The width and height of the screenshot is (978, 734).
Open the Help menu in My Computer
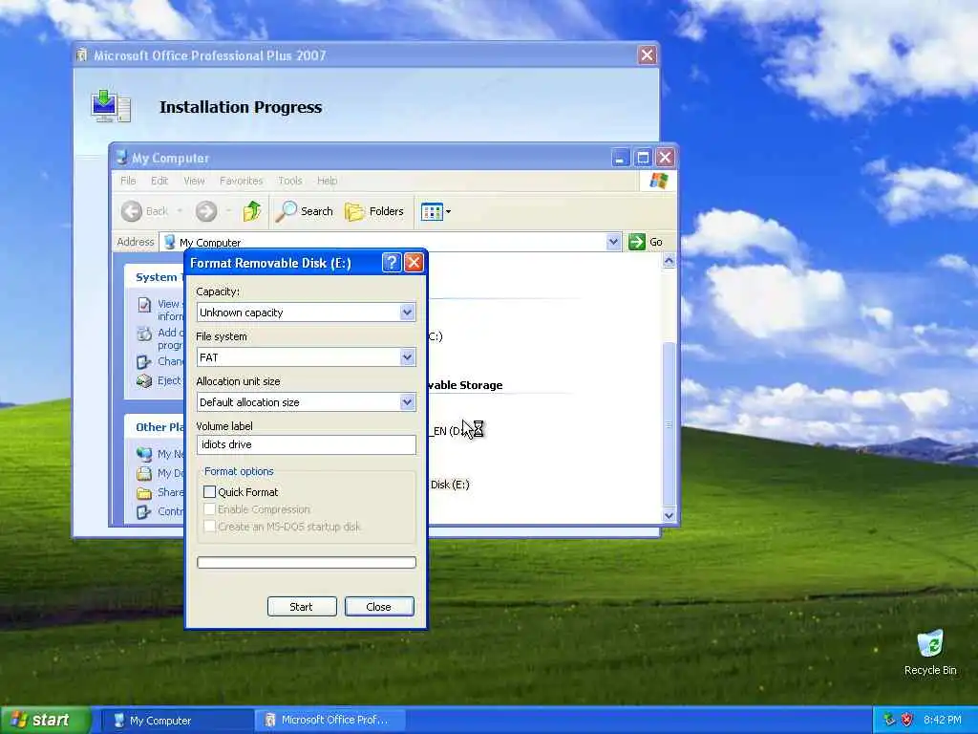pyautogui.click(x=327, y=181)
